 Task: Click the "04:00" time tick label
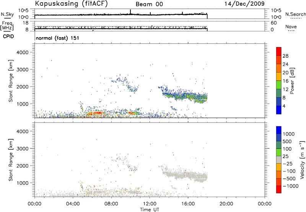[x=73, y=204]
